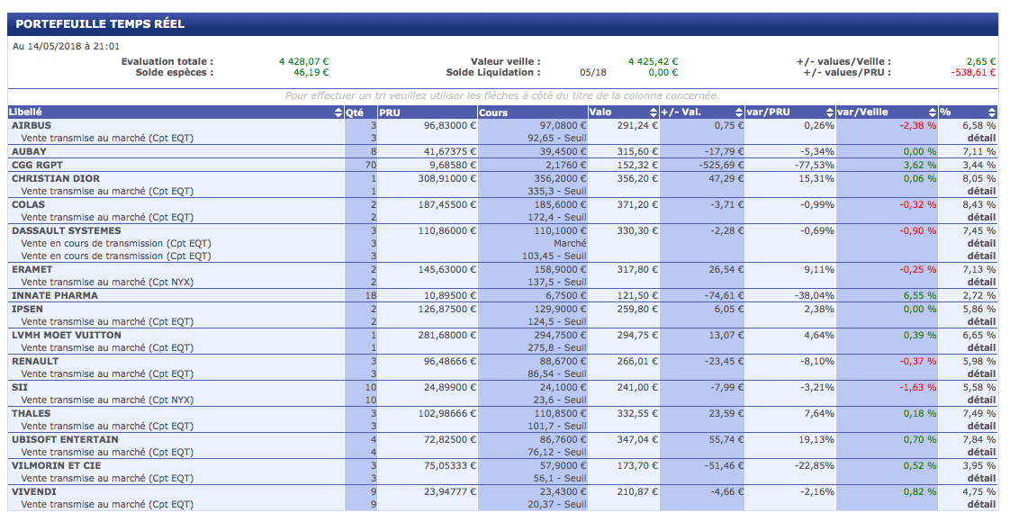Select the AUBAY stock label
The image size is (1010, 522).
click(x=29, y=152)
